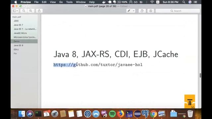Image resolution: width=212 pixels, height=119 pixels.
Task: Open the Preview app menu
Action: pos(26,2)
